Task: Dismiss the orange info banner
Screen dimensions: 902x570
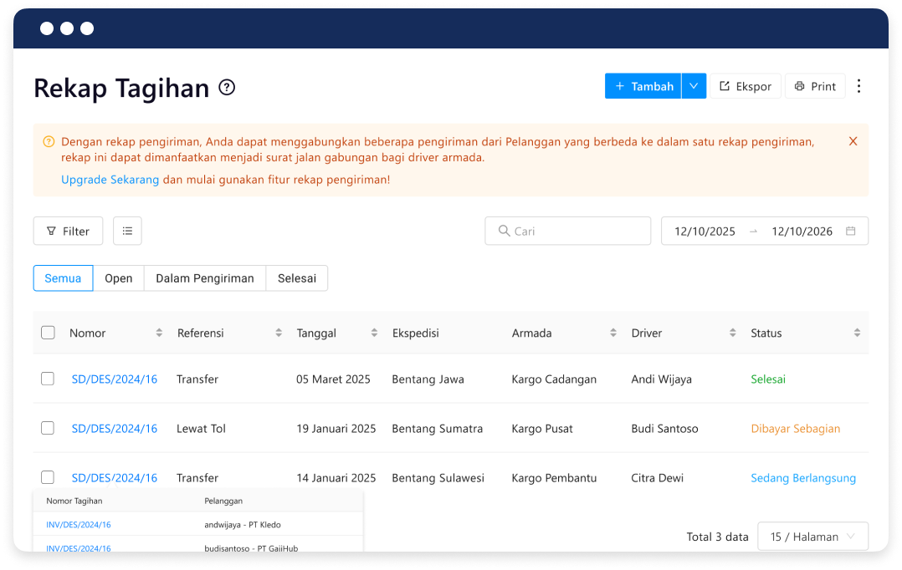Action: (x=853, y=141)
